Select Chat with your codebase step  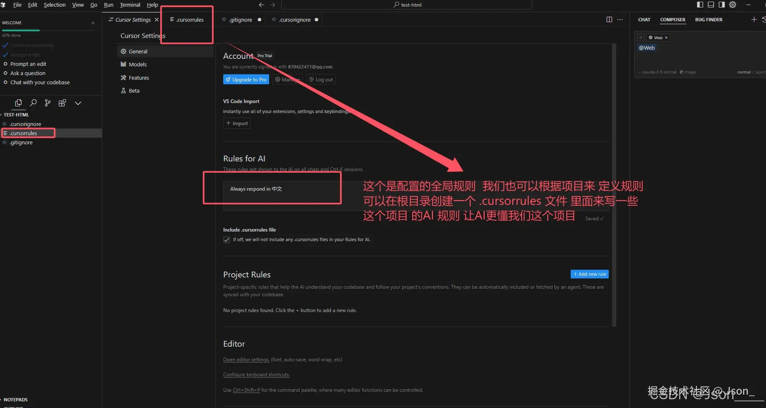pyautogui.click(x=40, y=82)
